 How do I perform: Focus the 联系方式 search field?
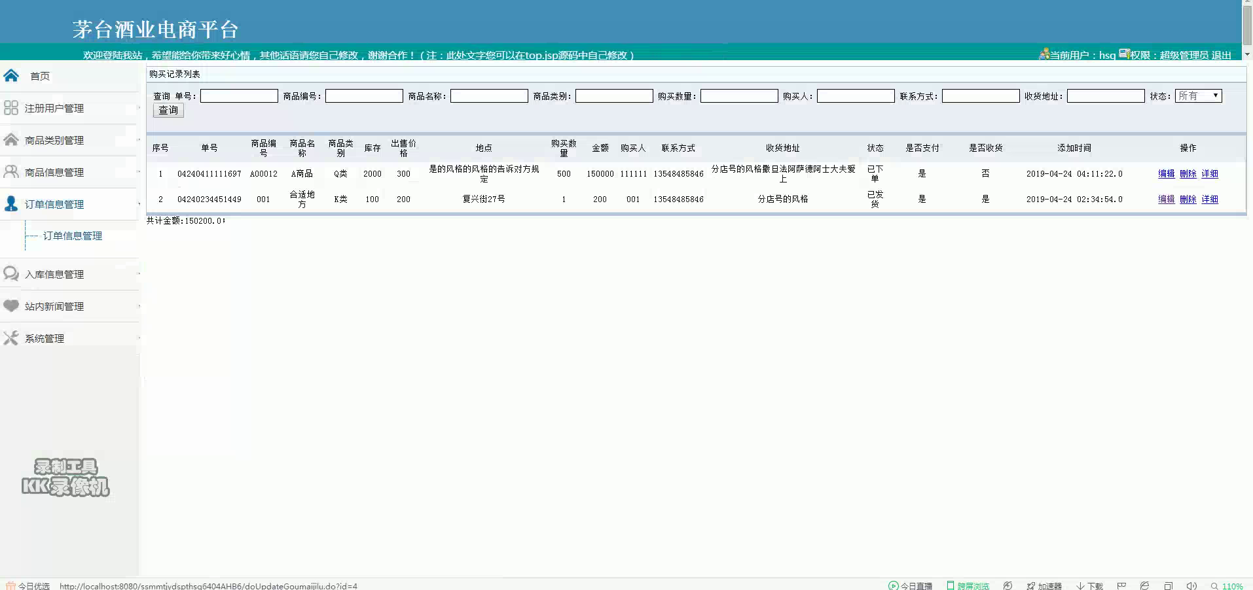(x=981, y=95)
